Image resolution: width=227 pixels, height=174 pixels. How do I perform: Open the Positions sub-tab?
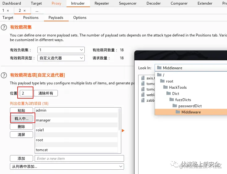(x=31, y=18)
